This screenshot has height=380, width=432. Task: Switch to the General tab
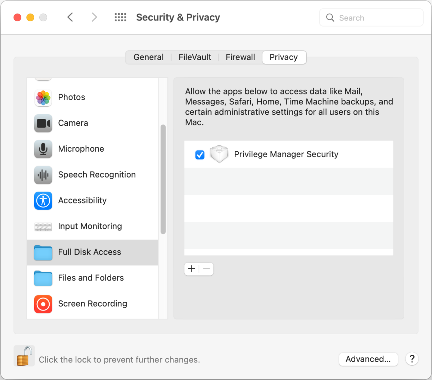(148, 57)
